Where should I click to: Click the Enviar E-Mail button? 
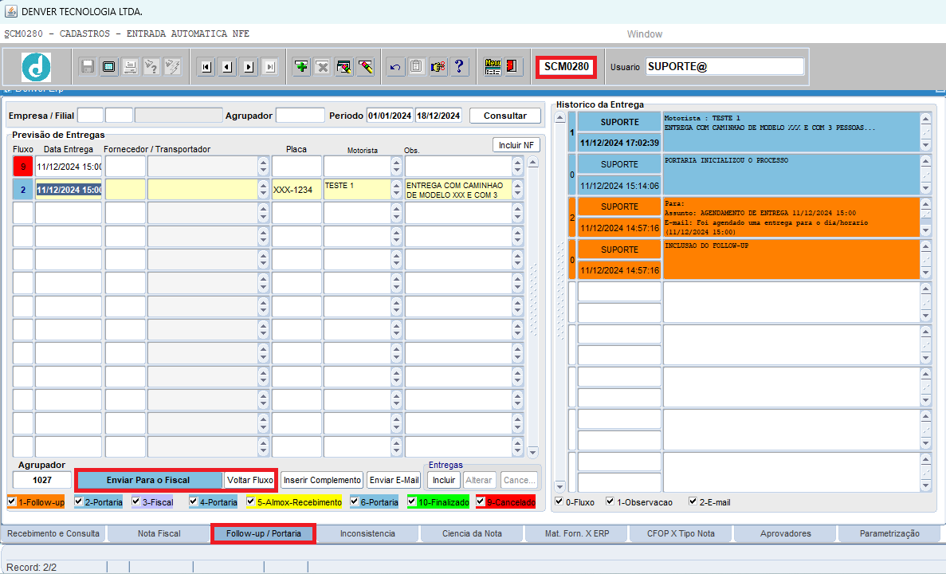click(394, 481)
